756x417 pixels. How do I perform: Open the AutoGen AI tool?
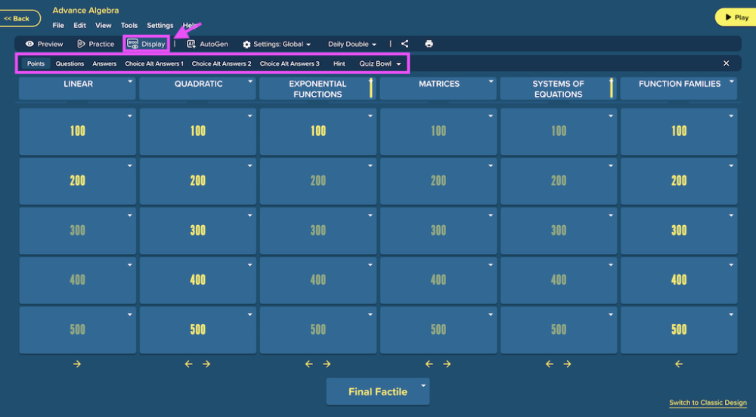207,44
